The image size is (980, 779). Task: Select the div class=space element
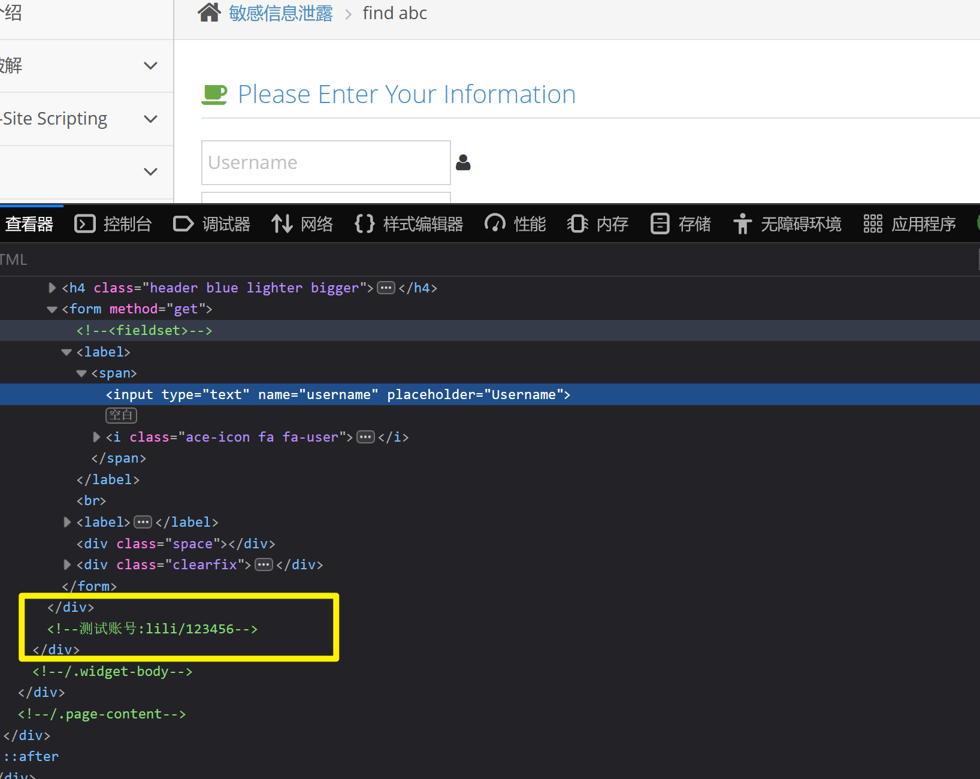[x=176, y=544]
